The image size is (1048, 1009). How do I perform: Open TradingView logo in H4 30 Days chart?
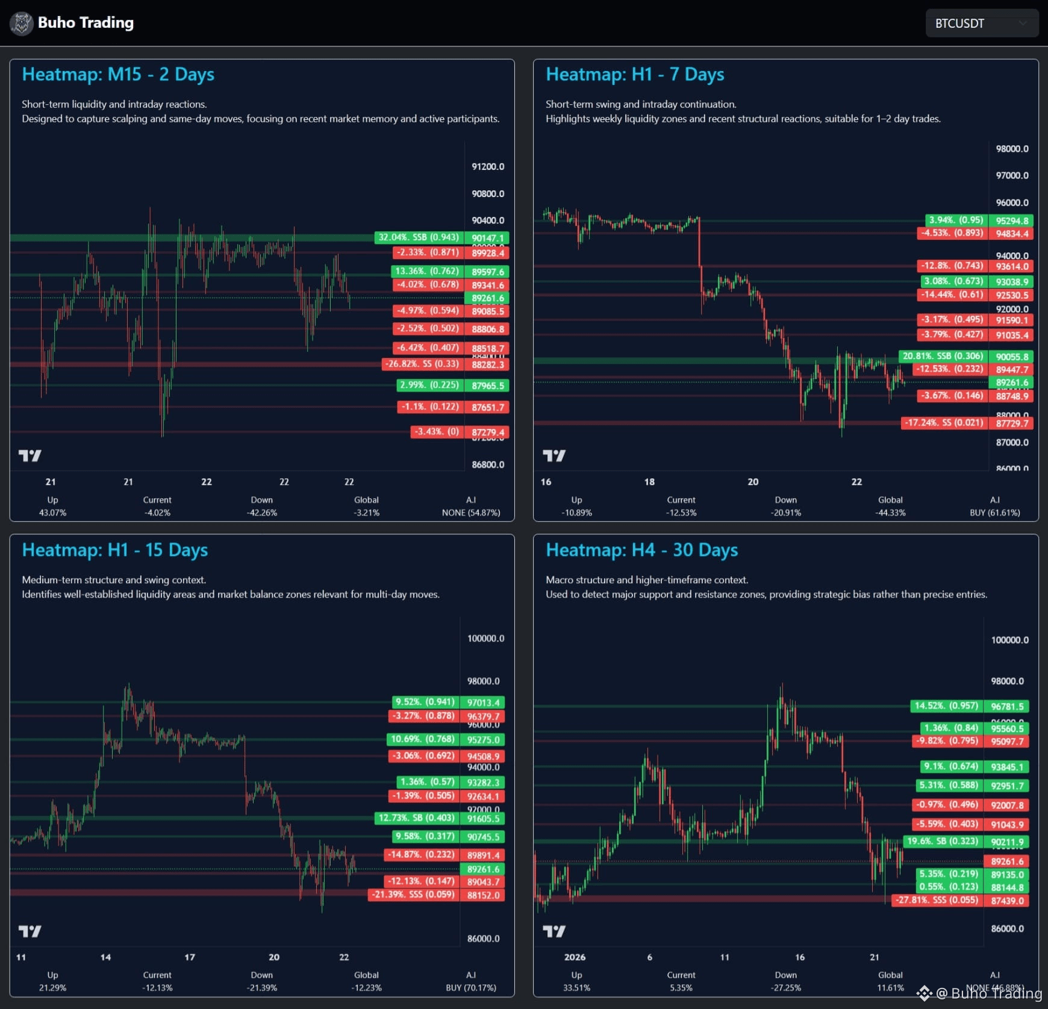(x=554, y=931)
